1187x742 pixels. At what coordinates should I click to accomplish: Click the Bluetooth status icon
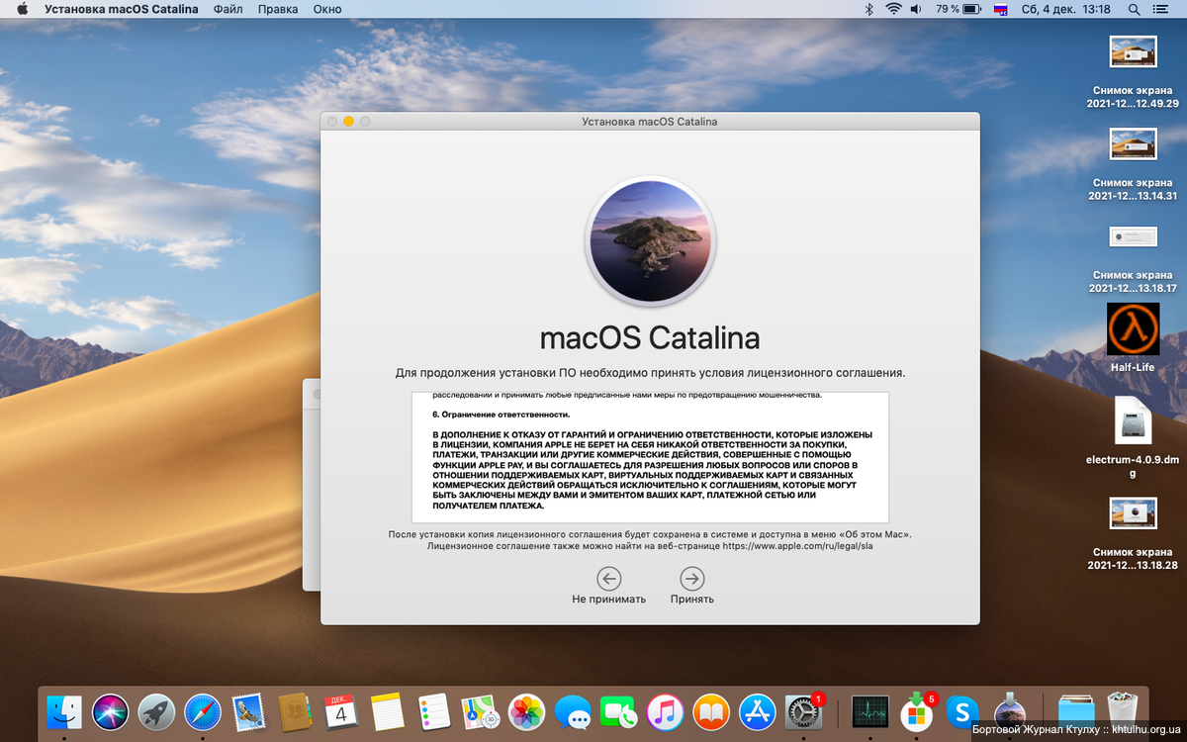point(869,9)
